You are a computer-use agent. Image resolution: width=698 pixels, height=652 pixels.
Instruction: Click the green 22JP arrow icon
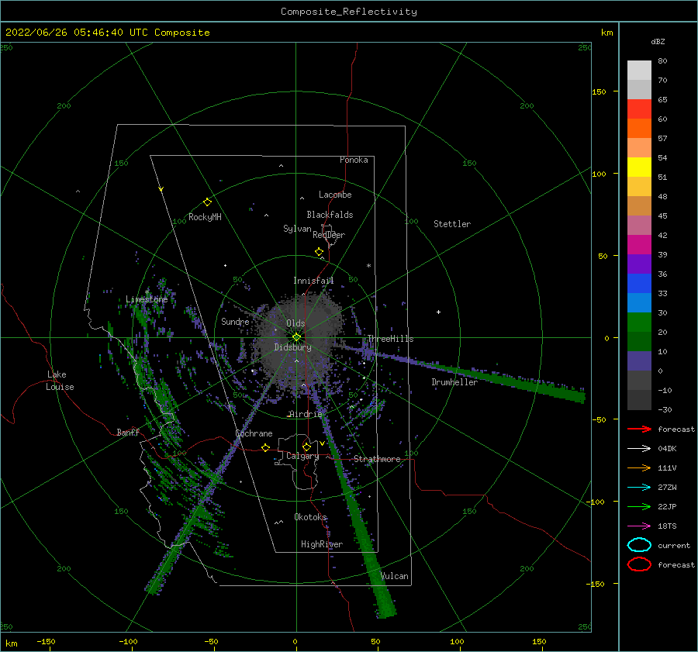coord(639,506)
